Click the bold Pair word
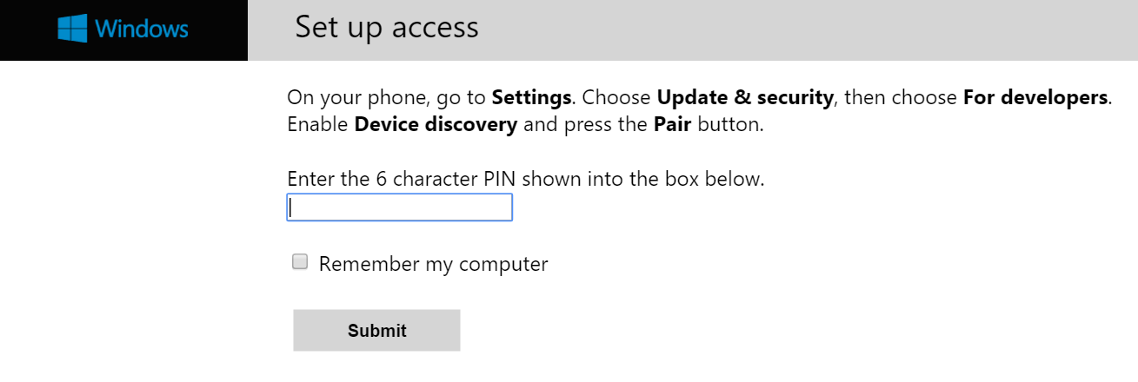 672,124
